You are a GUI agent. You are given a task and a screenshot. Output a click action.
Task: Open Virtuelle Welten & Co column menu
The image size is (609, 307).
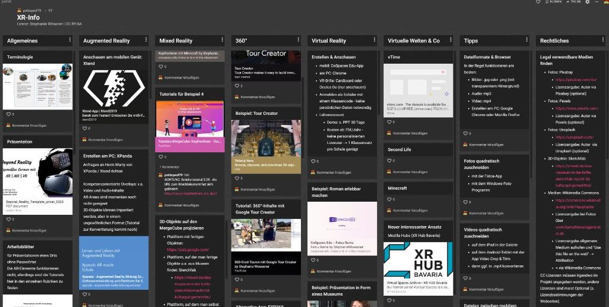(451, 40)
